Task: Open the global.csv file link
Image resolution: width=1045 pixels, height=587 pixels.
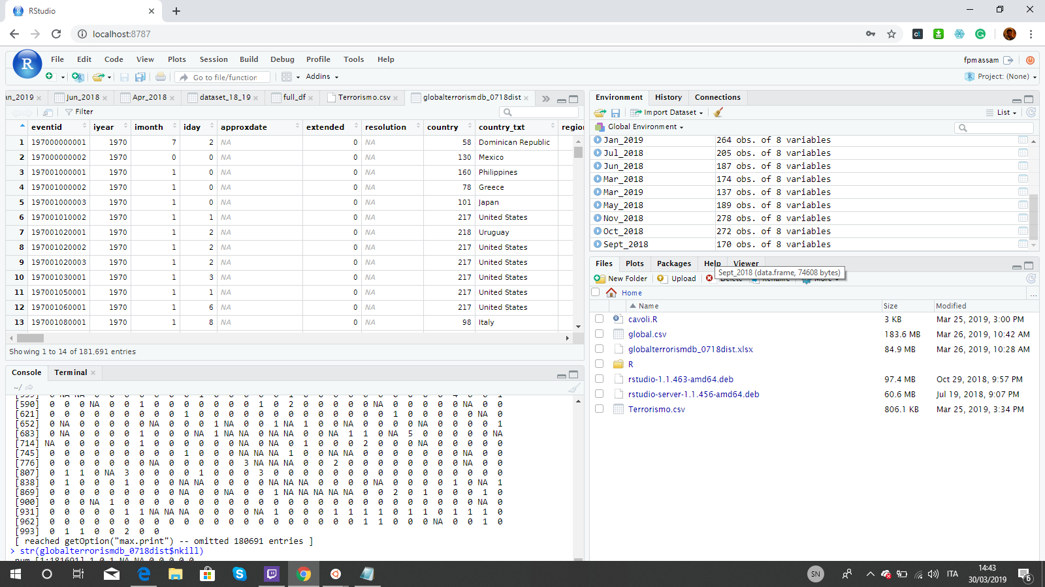Action: pos(647,334)
